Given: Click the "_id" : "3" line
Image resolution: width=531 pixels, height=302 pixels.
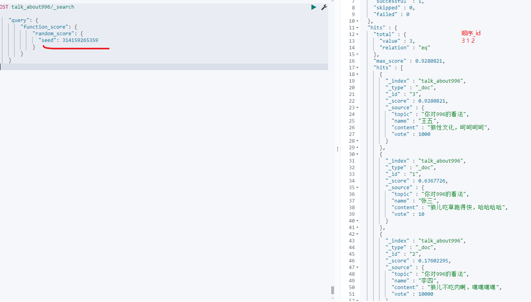Looking at the screenshot, I should click(x=403, y=94).
